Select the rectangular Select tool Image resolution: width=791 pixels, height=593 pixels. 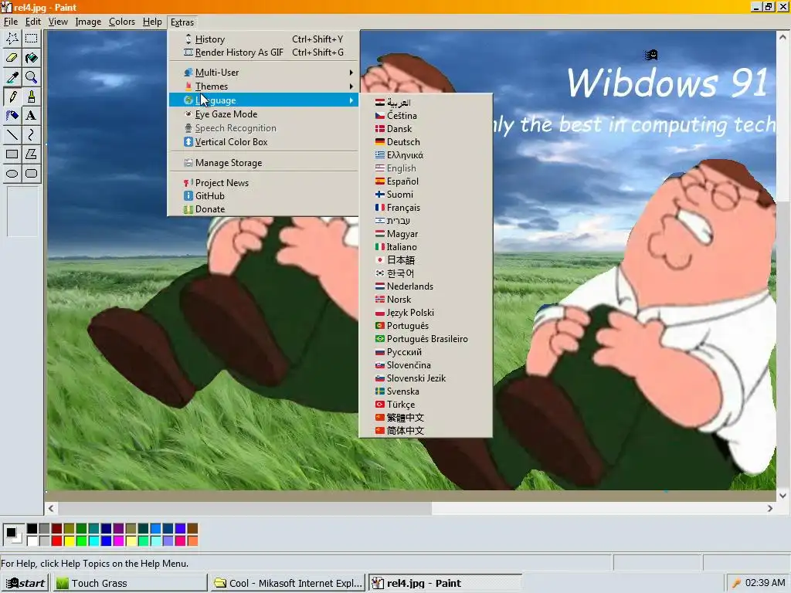pos(31,39)
